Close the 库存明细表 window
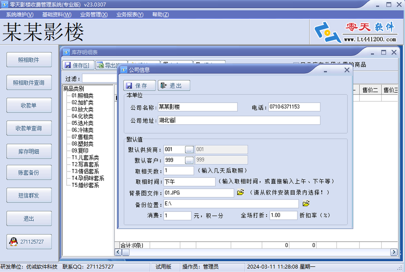This screenshot has height=272, width=405. coord(394,53)
